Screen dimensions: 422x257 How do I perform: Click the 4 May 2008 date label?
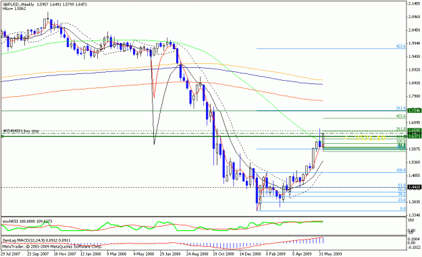(x=143, y=254)
